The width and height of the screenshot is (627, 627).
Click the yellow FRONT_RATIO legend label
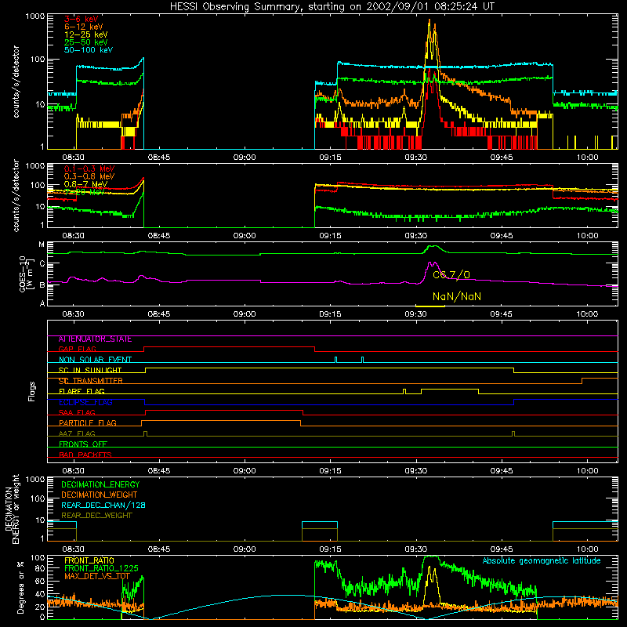[89, 560]
